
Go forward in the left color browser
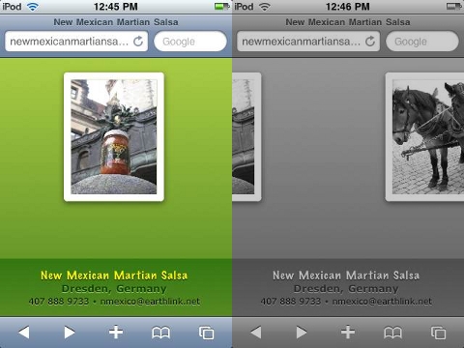coord(70,333)
